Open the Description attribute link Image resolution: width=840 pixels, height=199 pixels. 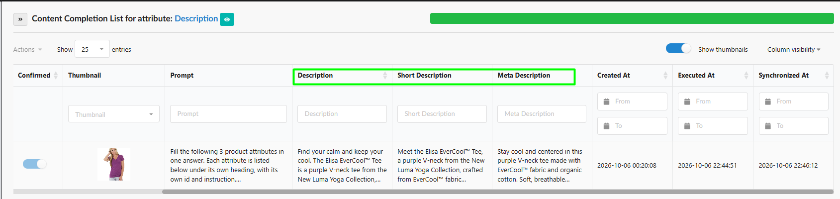click(x=196, y=18)
